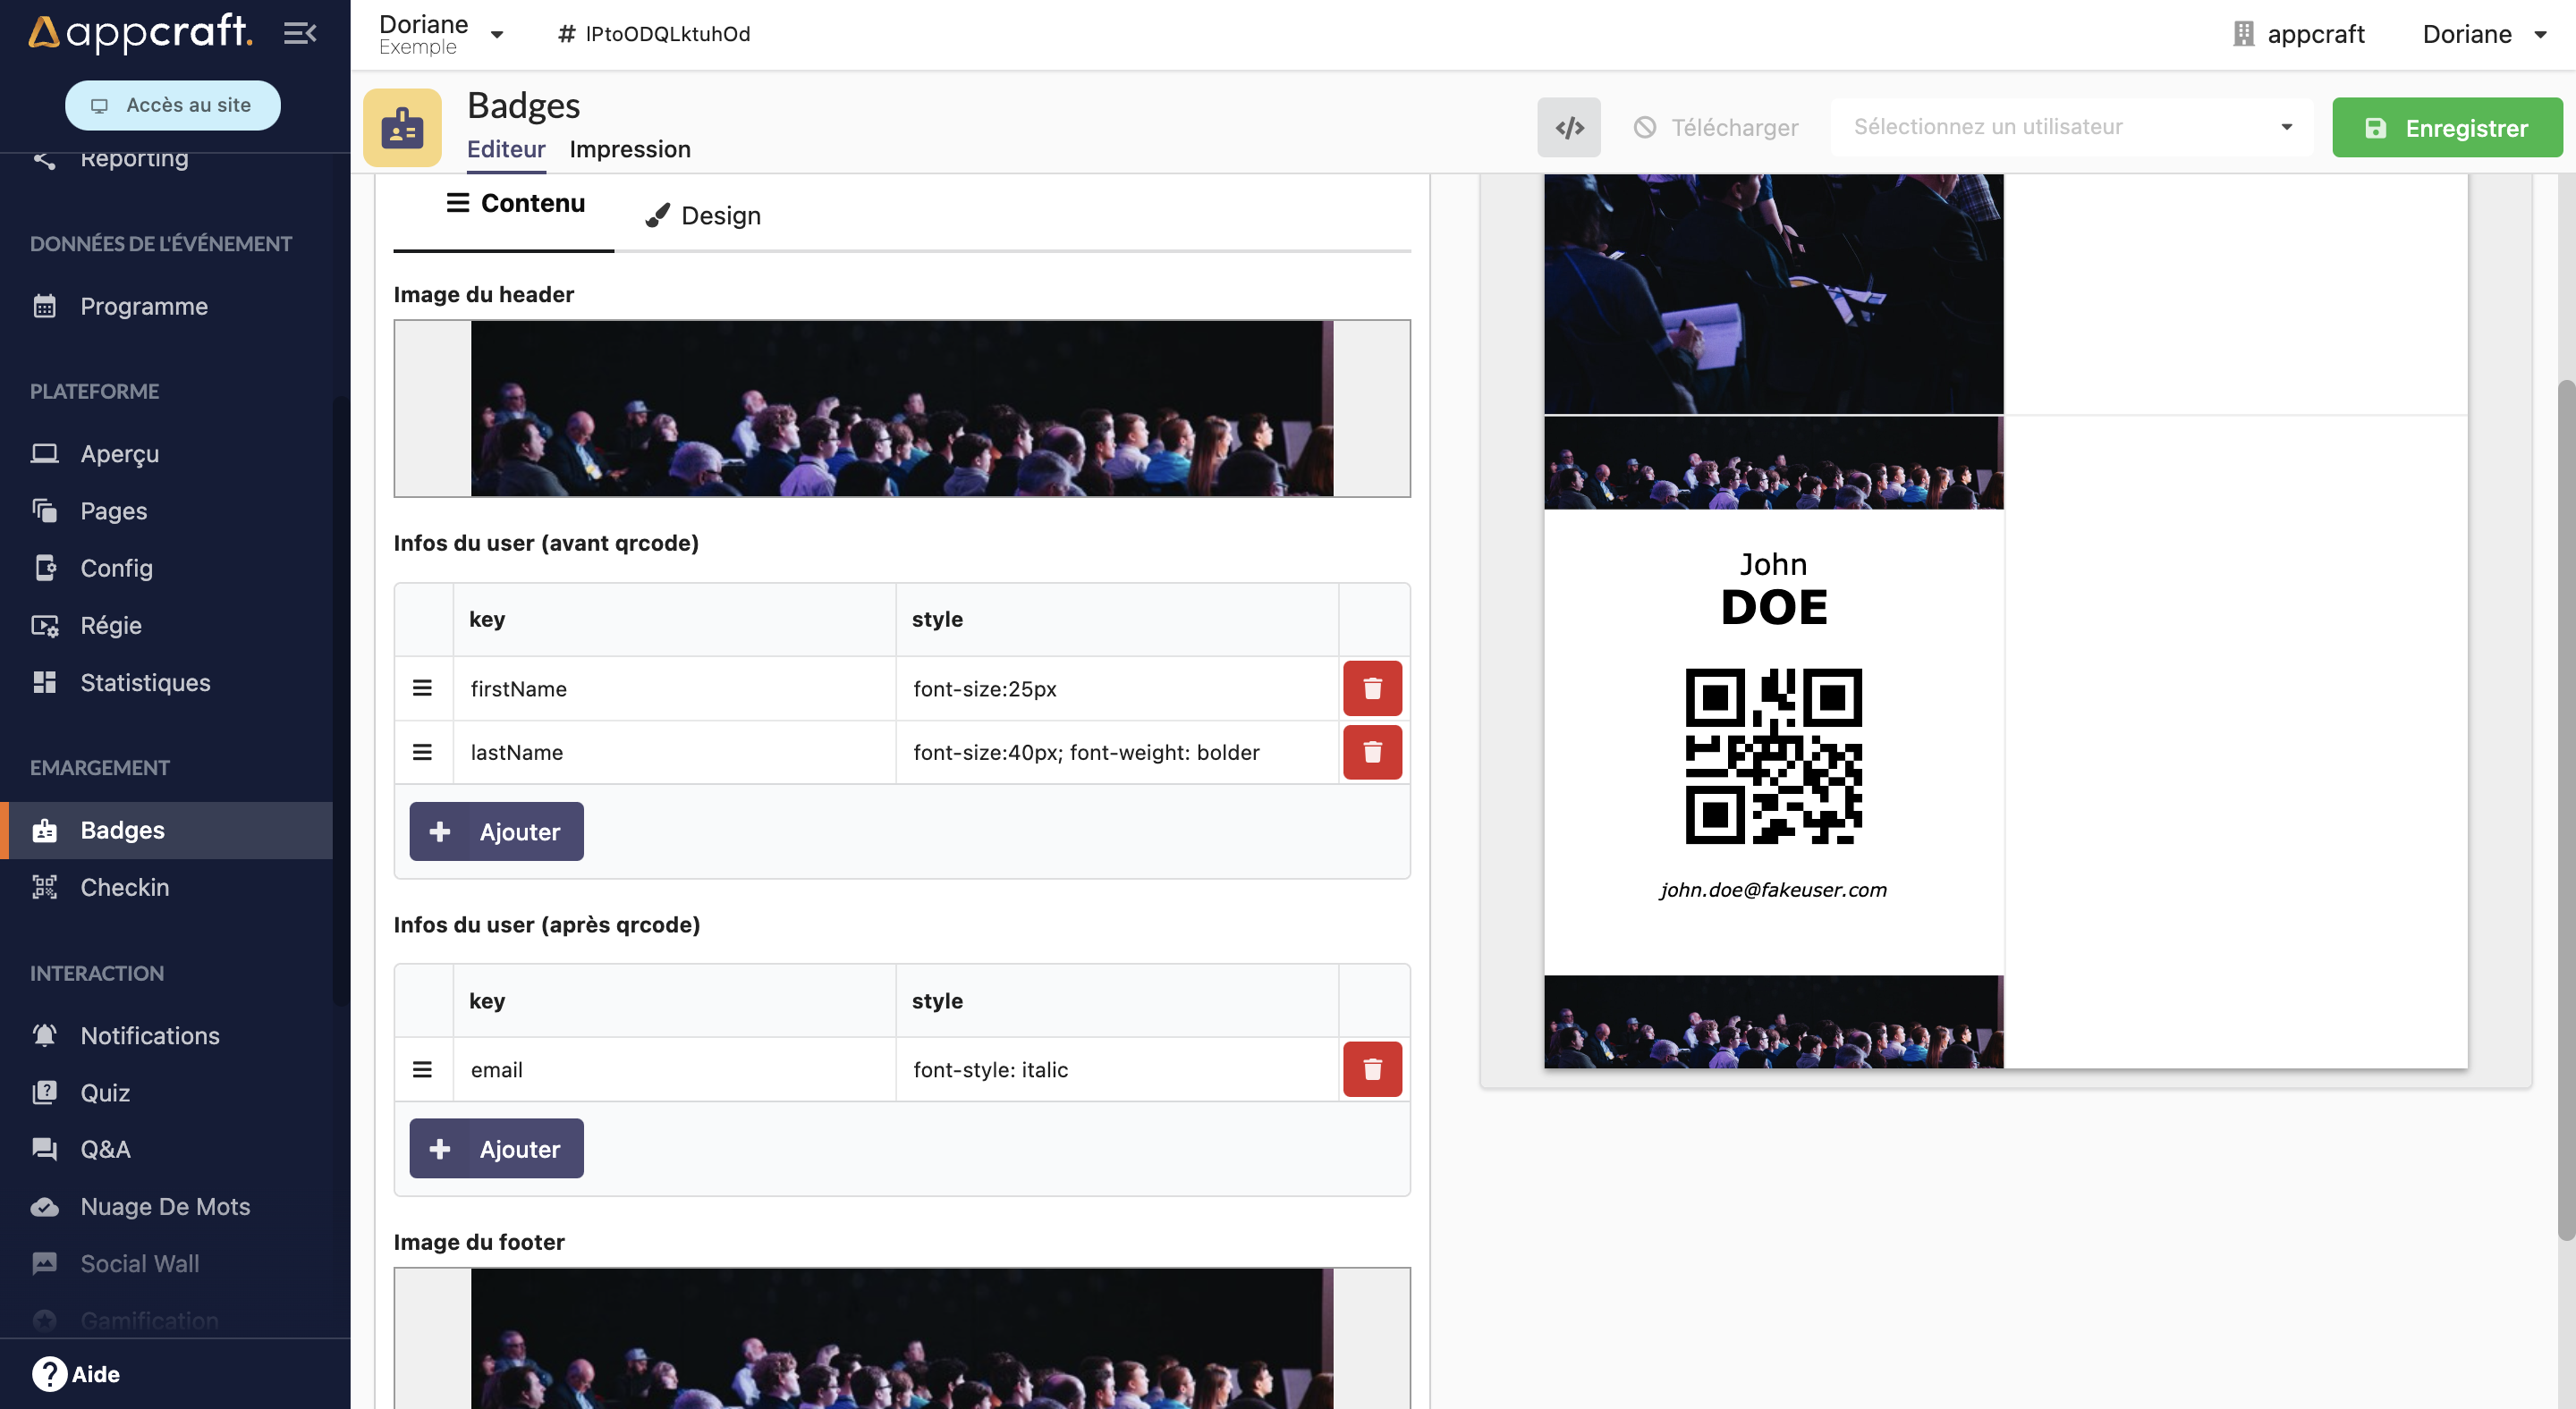Open the Doriane user account menu
Screen dimensions: 2576x1409
coord(2484,34)
